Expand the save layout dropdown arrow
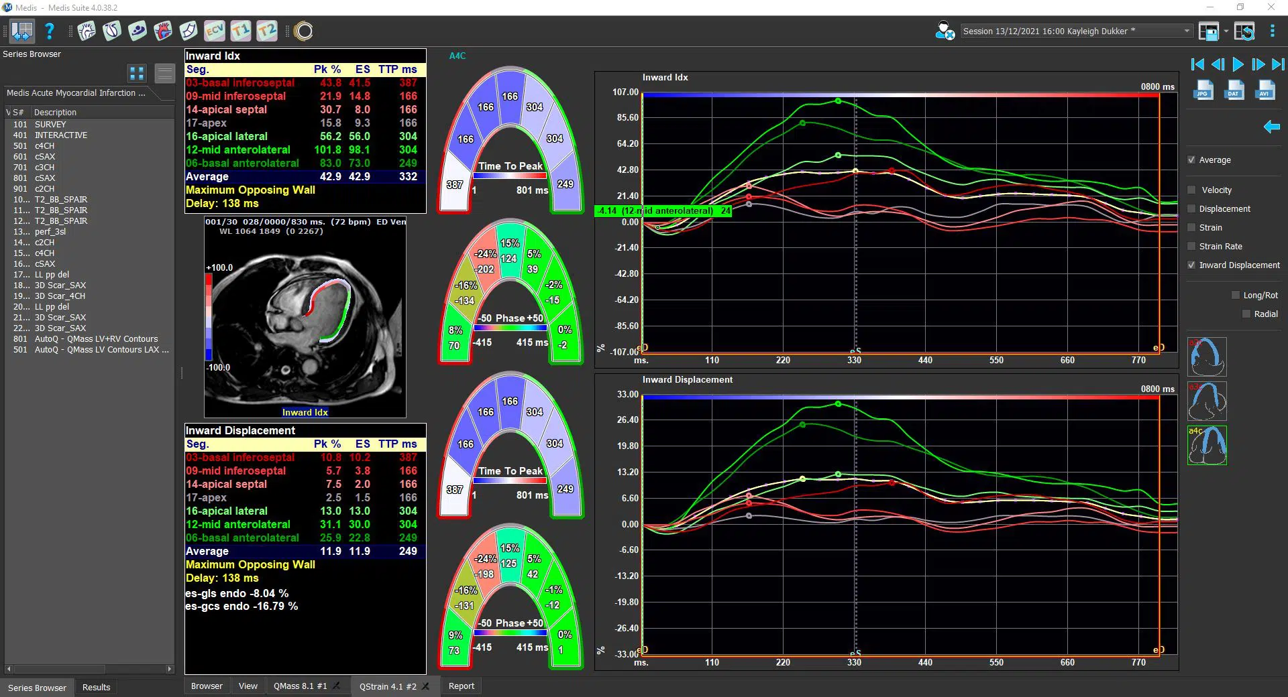This screenshot has width=1288, height=697. point(1226,31)
